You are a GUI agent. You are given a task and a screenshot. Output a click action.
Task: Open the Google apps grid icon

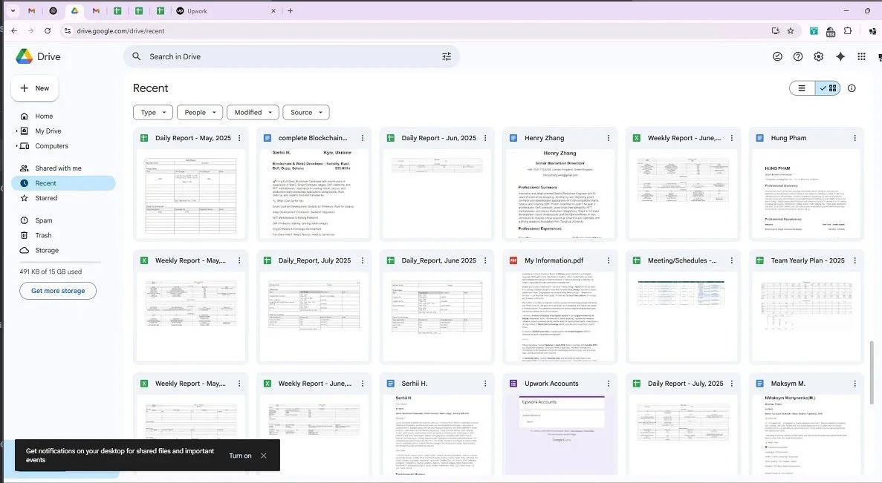[861, 56]
